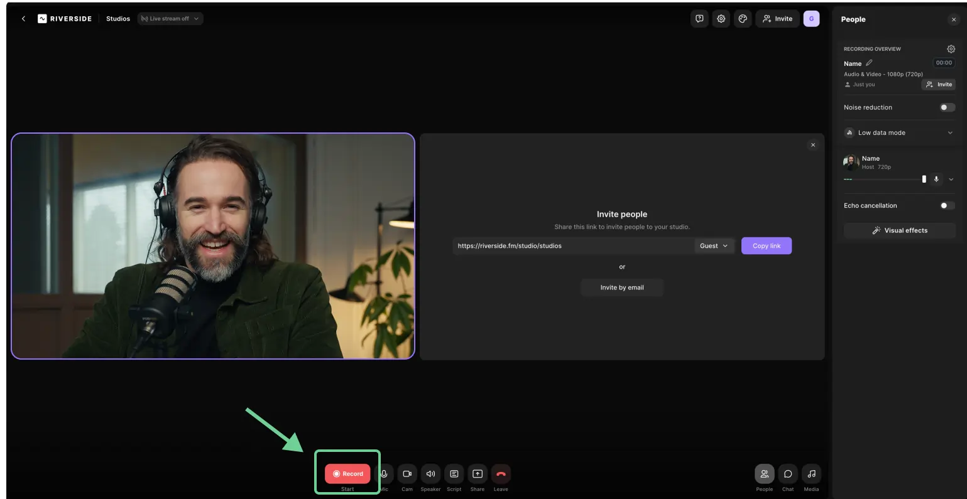Click the Studios label in the top bar
The width and height of the screenshot is (967, 499).
pos(117,18)
